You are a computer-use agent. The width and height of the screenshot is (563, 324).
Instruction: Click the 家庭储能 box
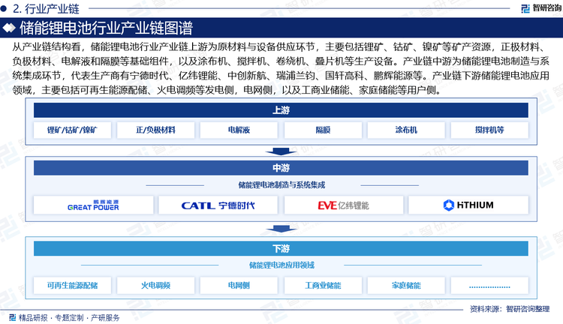click(406, 286)
